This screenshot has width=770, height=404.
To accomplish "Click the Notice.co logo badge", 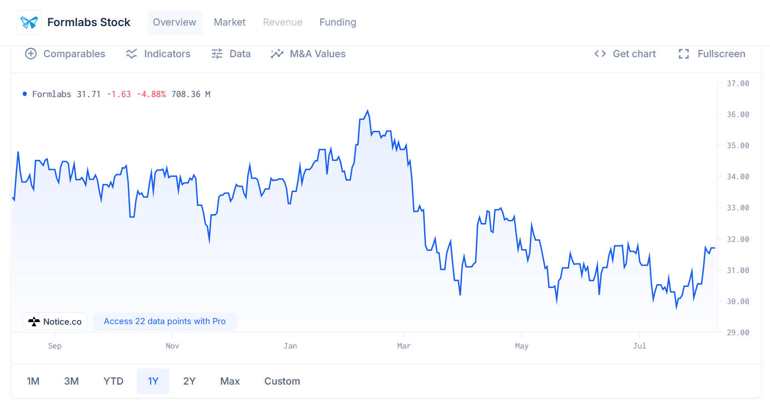I will 55,321.
